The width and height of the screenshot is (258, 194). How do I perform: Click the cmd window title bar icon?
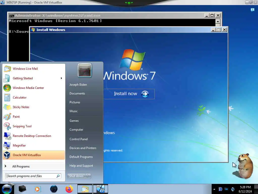[11, 16]
